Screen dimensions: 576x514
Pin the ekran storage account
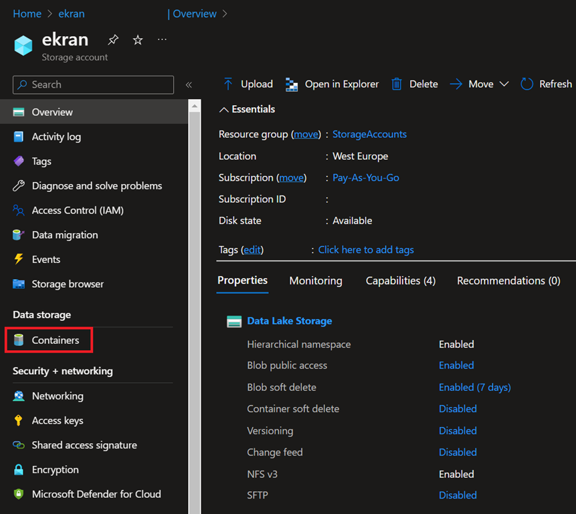[113, 40]
